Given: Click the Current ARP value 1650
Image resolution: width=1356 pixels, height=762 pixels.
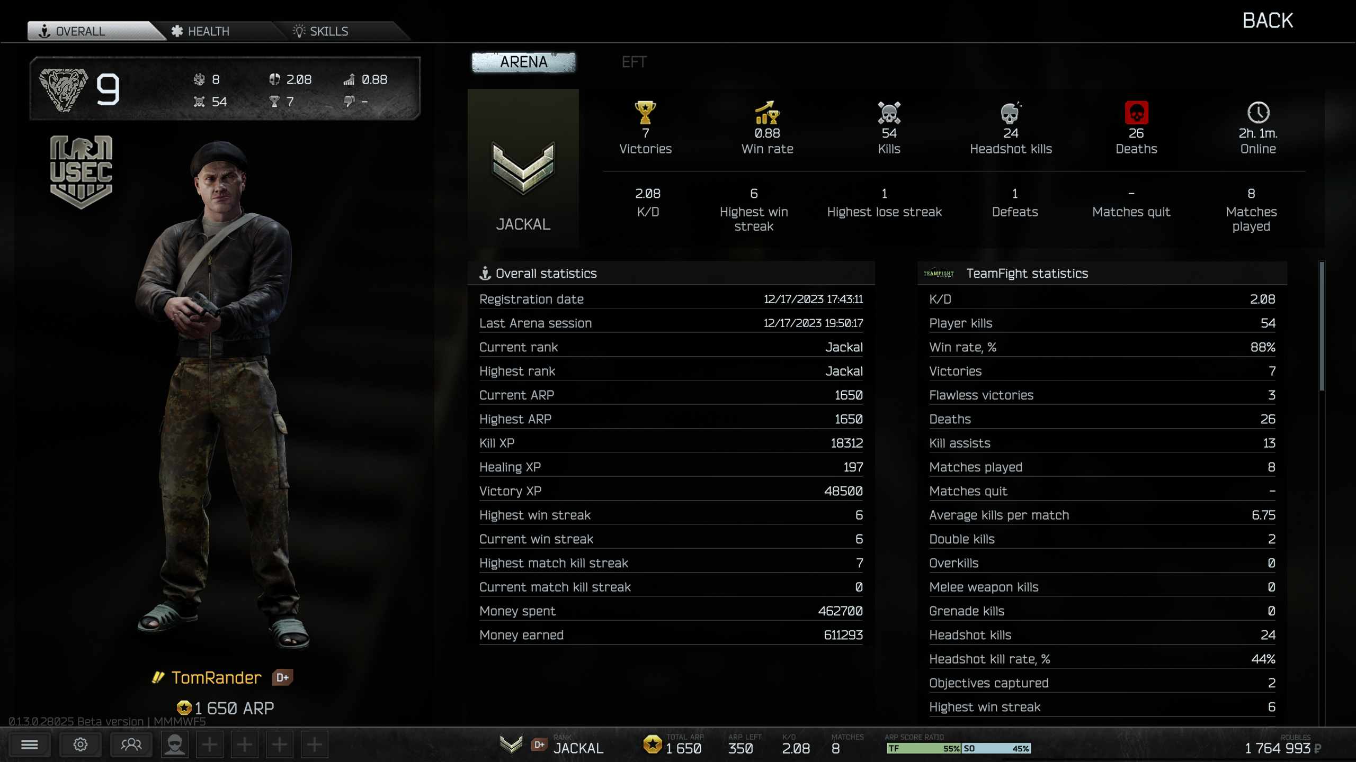Looking at the screenshot, I should (x=849, y=395).
